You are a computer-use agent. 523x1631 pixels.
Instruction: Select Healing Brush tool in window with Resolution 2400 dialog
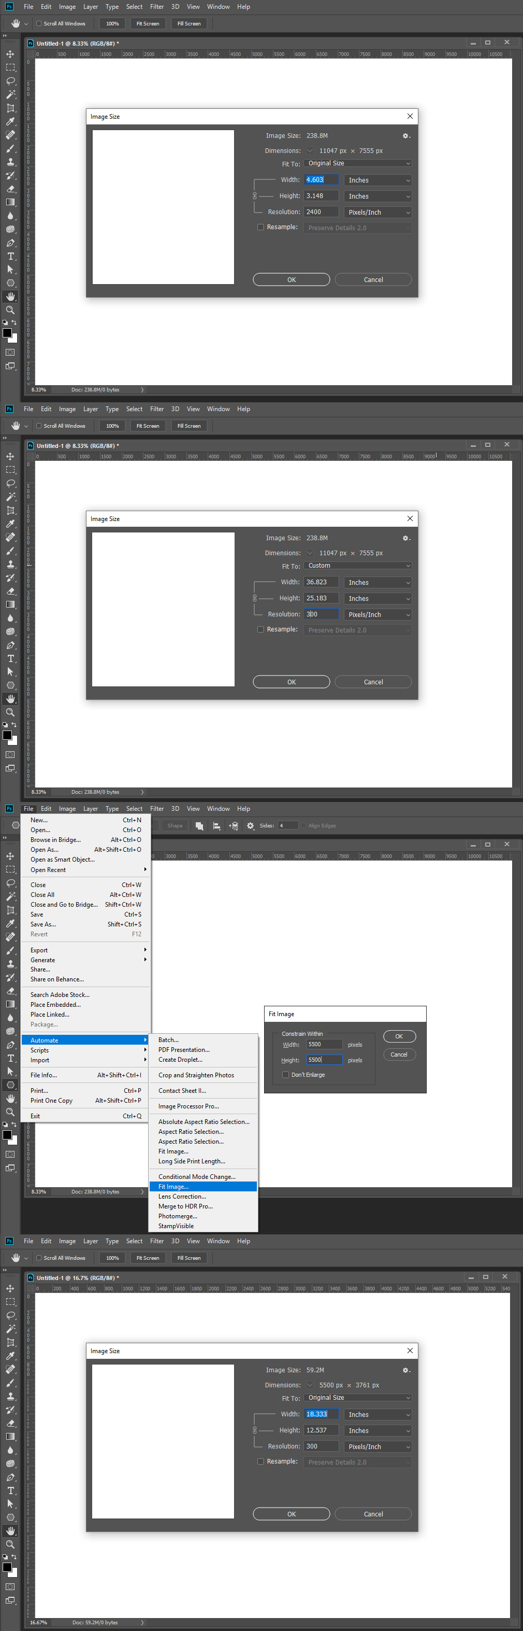tap(10, 135)
